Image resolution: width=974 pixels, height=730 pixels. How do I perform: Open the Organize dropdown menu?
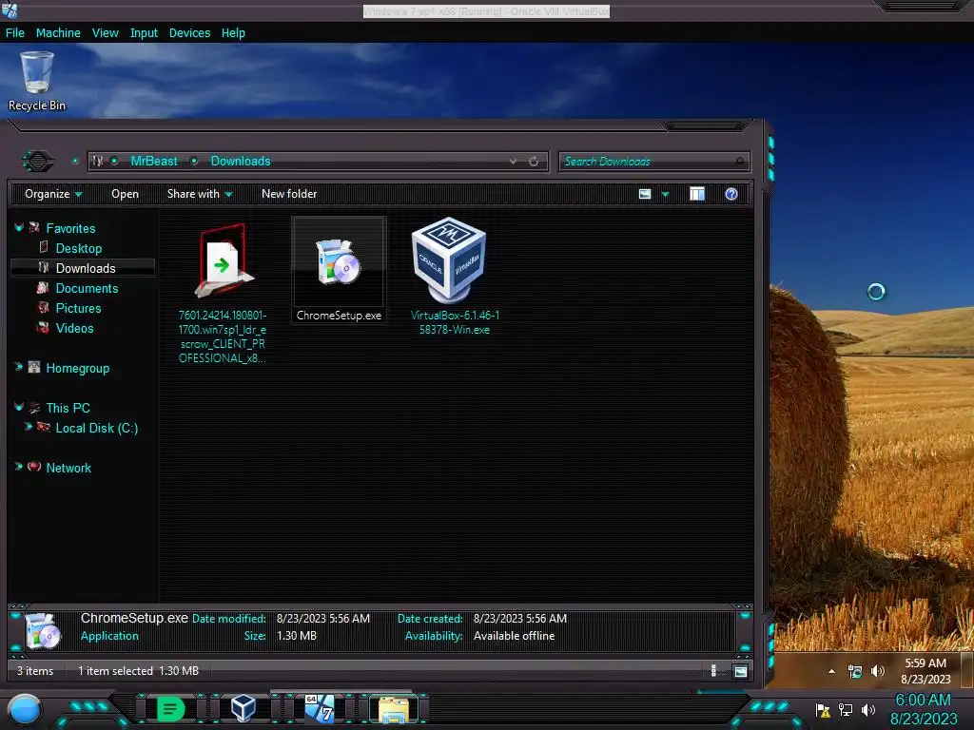point(53,194)
